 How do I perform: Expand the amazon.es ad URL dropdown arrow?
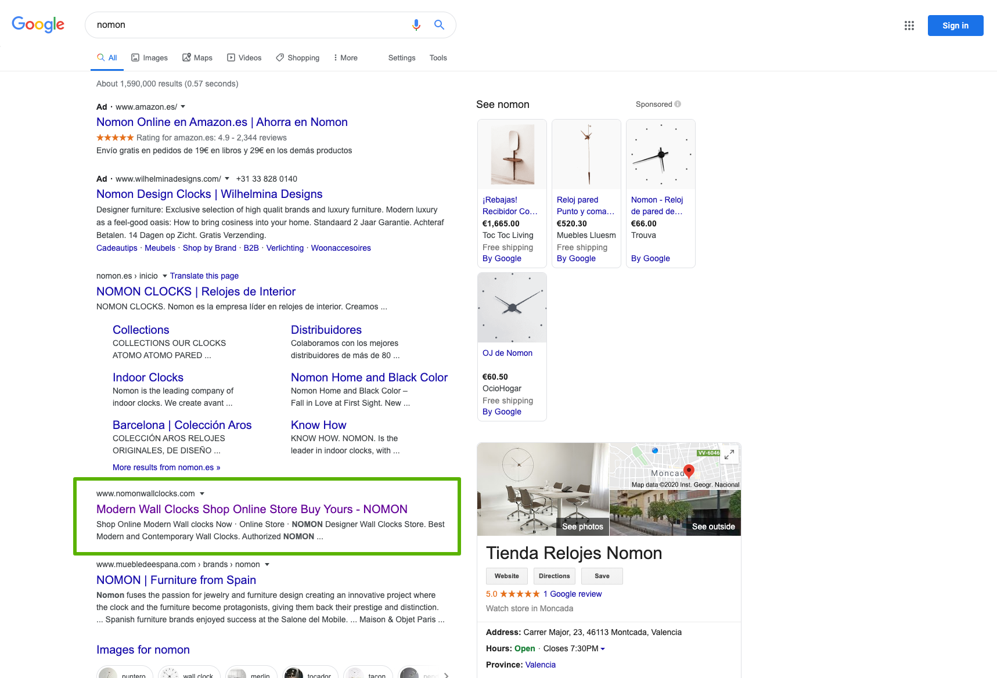coord(183,107)
